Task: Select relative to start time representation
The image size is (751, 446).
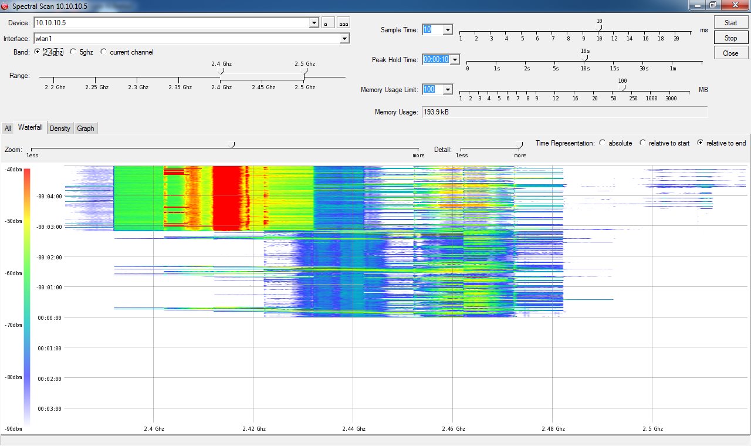Action: point(642,143)
